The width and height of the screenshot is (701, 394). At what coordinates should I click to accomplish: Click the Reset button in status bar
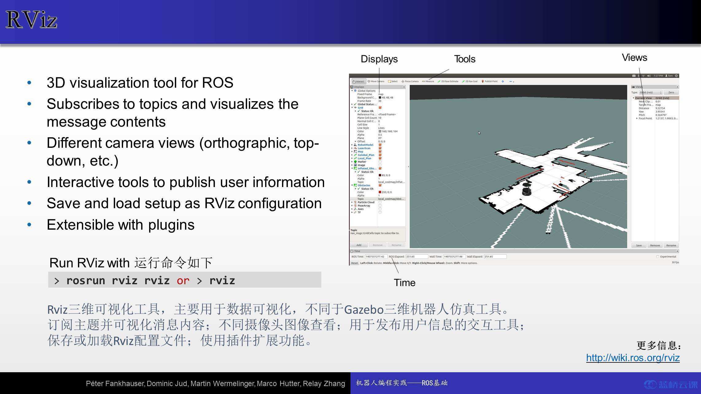(x=354, y=263)
